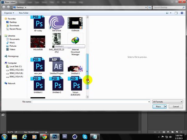Launch Internet Explorer from taskbar

[x=25, y=137]
